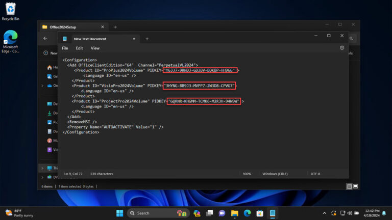Open the weather widget showing 85°F
392x220 pixels.
(19, 213)
